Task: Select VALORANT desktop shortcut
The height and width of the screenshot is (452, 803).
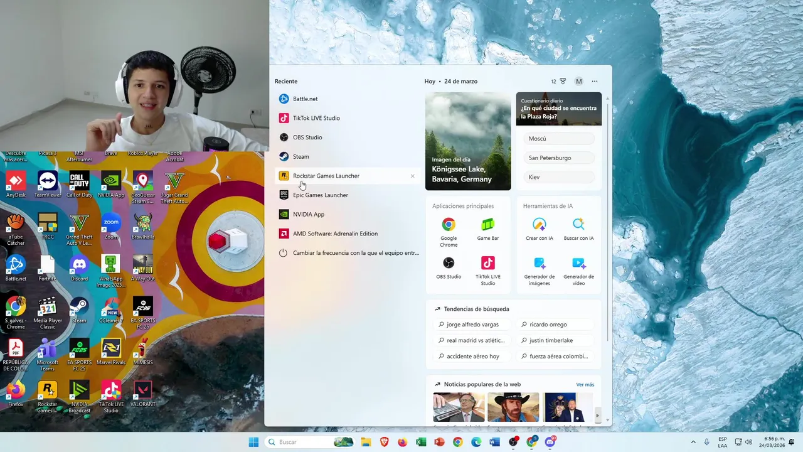Action: pos(143,394)
